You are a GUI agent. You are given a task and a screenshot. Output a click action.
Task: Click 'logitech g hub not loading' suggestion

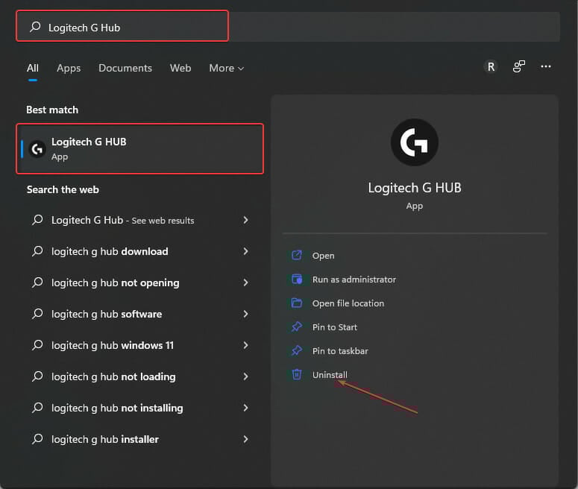point(140,376)
